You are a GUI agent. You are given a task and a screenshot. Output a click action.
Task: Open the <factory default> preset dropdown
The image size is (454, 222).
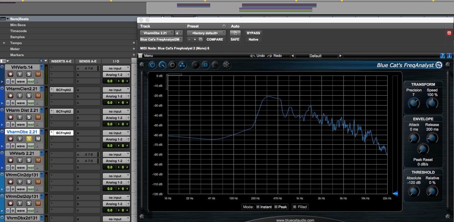206,33
